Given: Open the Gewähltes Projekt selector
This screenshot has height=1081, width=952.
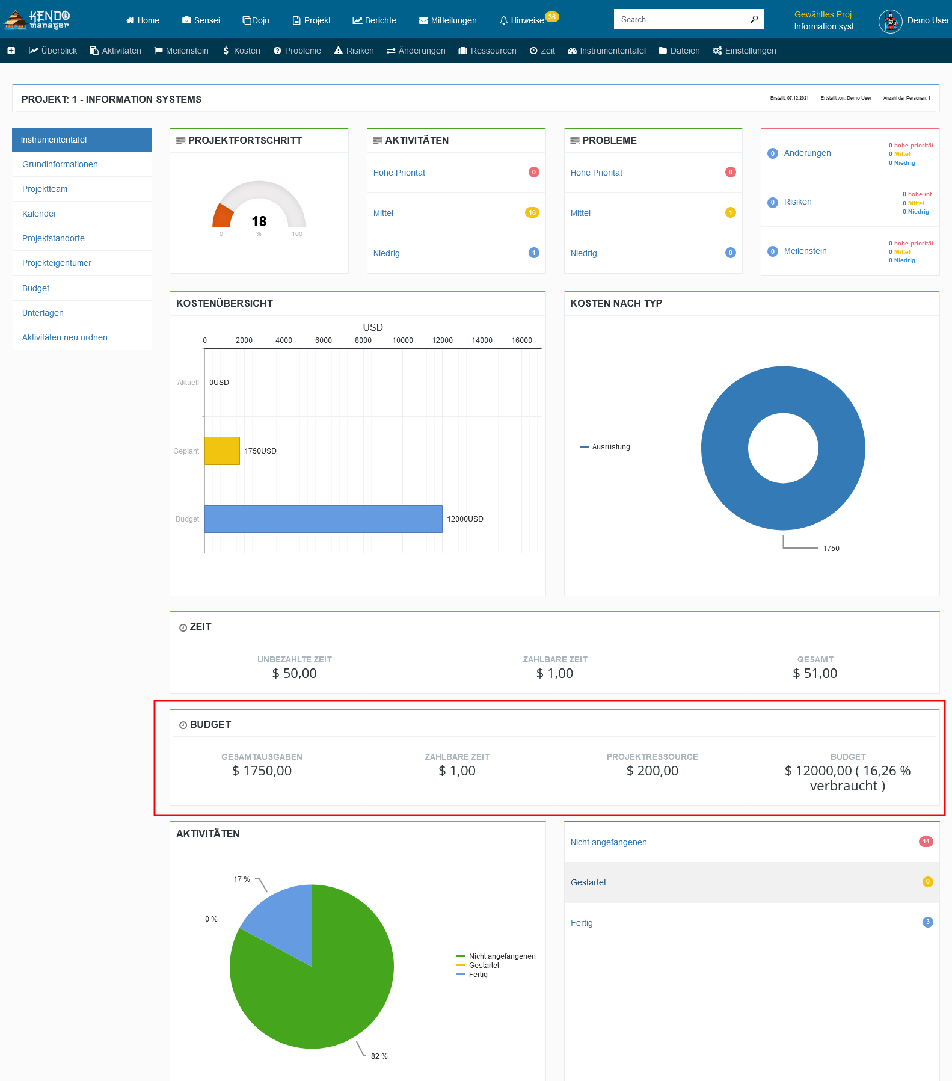Looking at the screenshot, I should (828, 20).
